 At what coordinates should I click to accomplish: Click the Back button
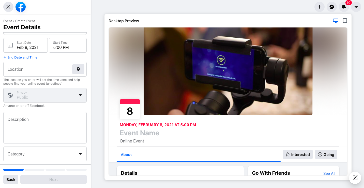coord(11,179)
